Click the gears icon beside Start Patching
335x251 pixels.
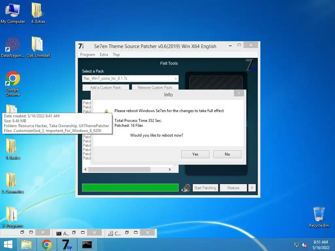pyautogui.click(x=186, y=188)
